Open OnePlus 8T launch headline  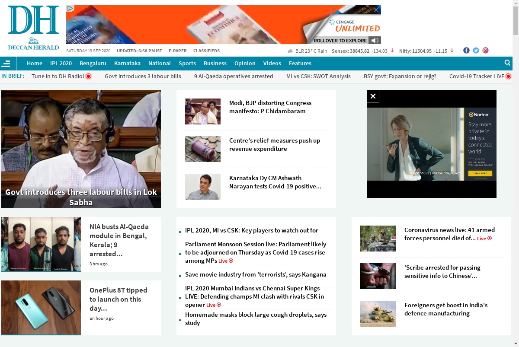(x=118, y=299)
